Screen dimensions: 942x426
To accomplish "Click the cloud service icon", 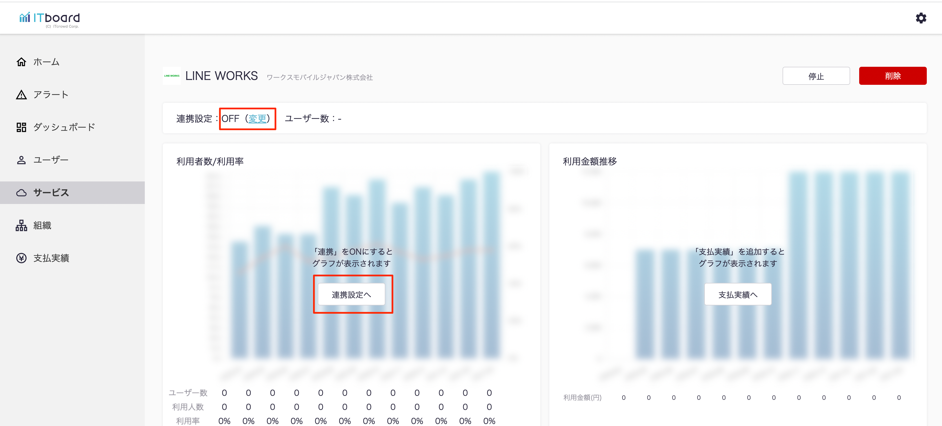I will click(21, 193).
